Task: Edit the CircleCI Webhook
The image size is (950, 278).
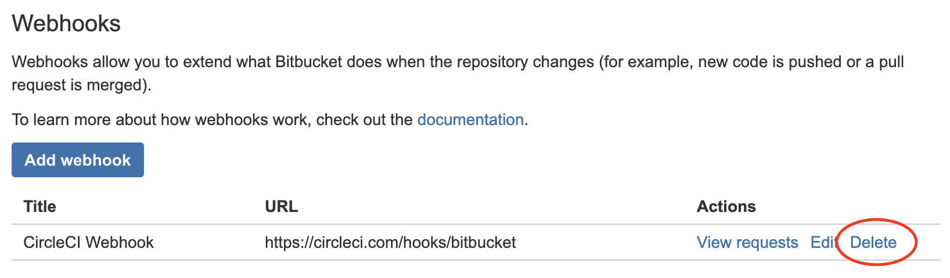Action: pos(822,243)
